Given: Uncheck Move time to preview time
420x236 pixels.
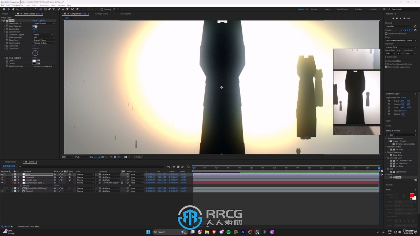Looking at the screenshot, I should tap(386, 67).
